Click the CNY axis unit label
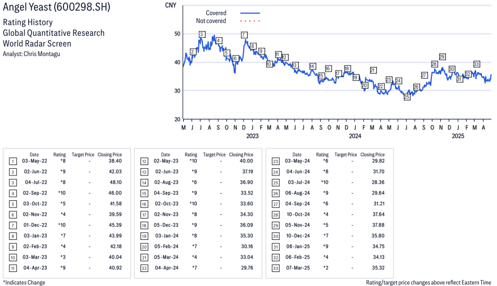Screen dimensions: 497x286 click(x=171, y=5)
